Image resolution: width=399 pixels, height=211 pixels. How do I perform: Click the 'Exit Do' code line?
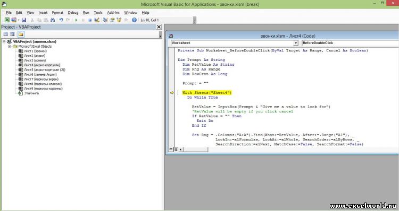click(205, 121)
